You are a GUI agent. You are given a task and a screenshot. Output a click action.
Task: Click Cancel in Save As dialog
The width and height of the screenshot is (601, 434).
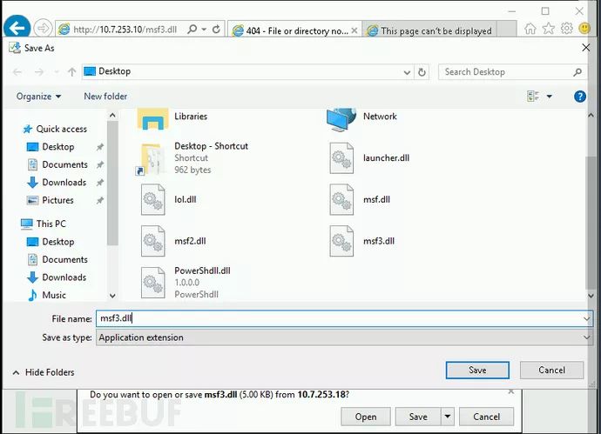click(x=551, y=371)
